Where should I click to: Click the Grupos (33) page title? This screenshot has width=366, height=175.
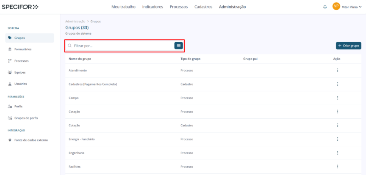point(77,28)
